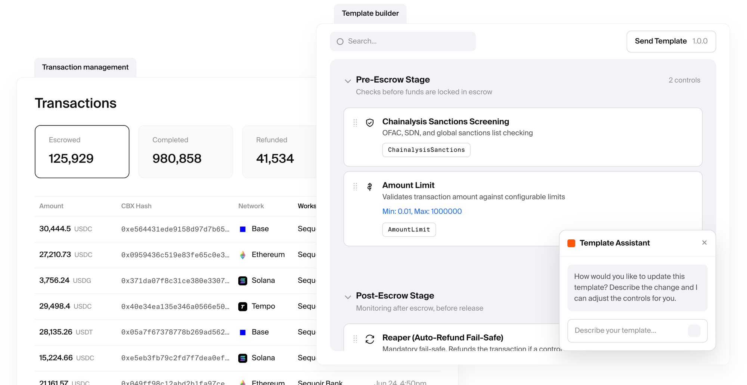
Task: Click hash 0xe564431ede9158d97d7b65...
Action: pyautogui.click(x=175, y=229)
